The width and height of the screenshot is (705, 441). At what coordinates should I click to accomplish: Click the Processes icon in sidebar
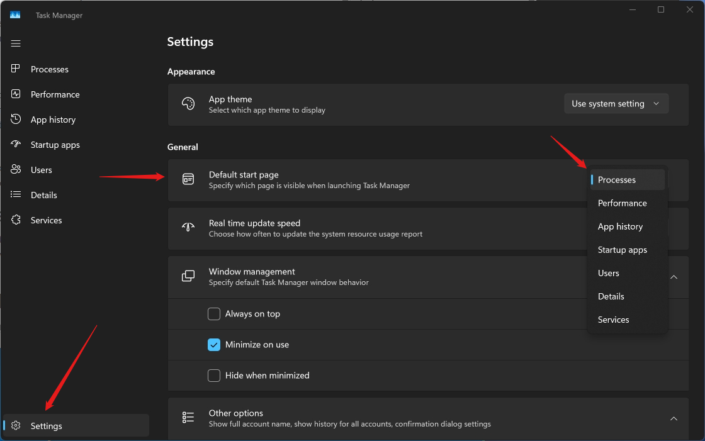16,69
